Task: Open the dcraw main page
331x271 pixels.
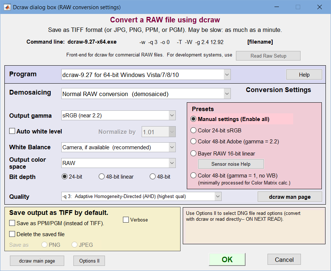Action: point(37,261)
